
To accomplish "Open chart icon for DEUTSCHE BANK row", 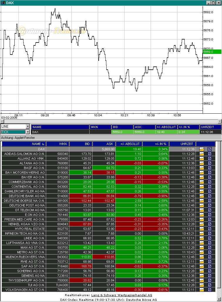I will tap(201, 196).
